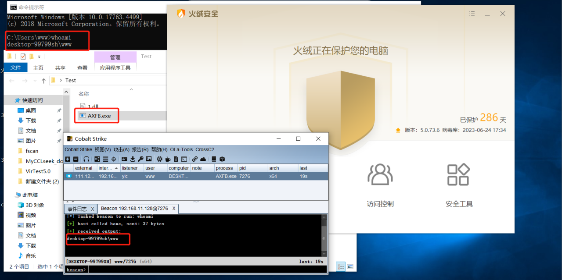Screen dimensions: 562x280
Task: Click the Properties checkmark icon in Explorer quick toolbar
Action: 23,57
